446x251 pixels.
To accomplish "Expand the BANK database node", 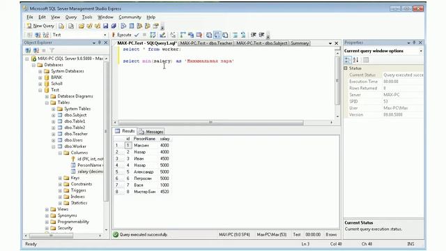I will [x=40, y=77].
